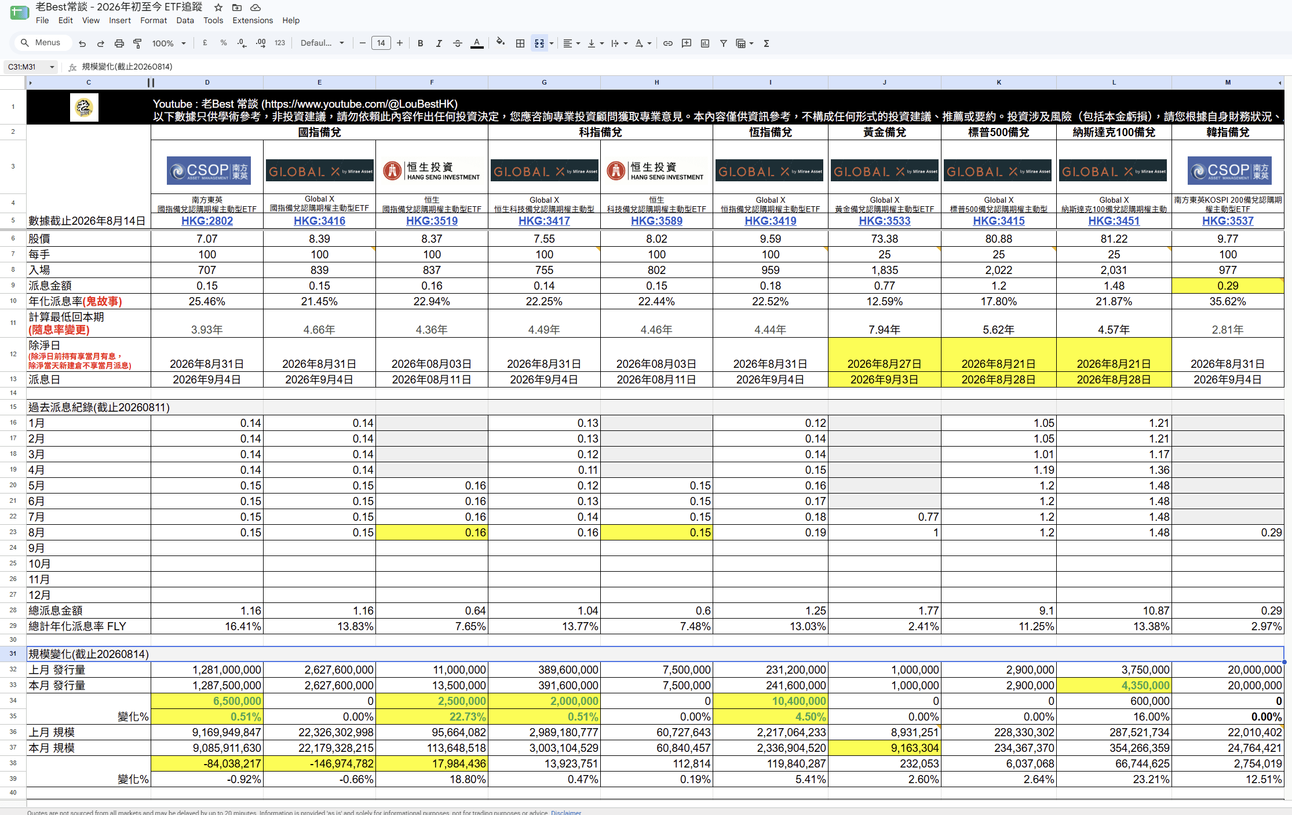Open the Default font family dropdown

(x=323, y=43)
